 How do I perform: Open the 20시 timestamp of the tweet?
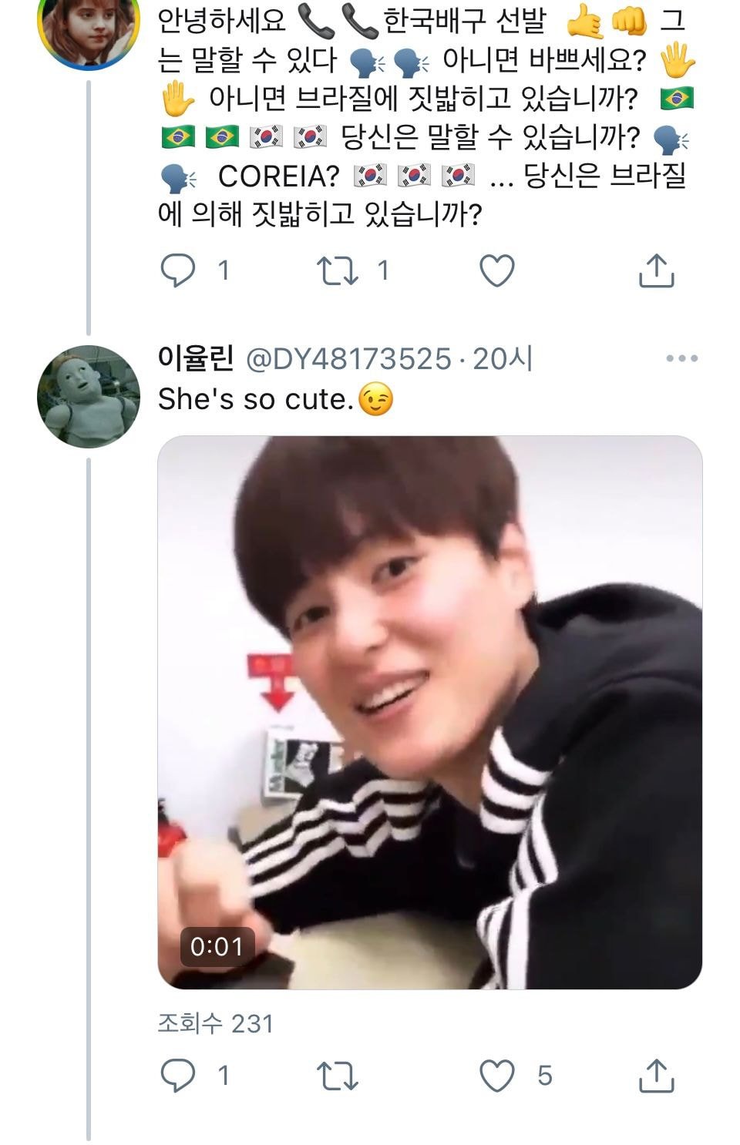coord(503,358)
